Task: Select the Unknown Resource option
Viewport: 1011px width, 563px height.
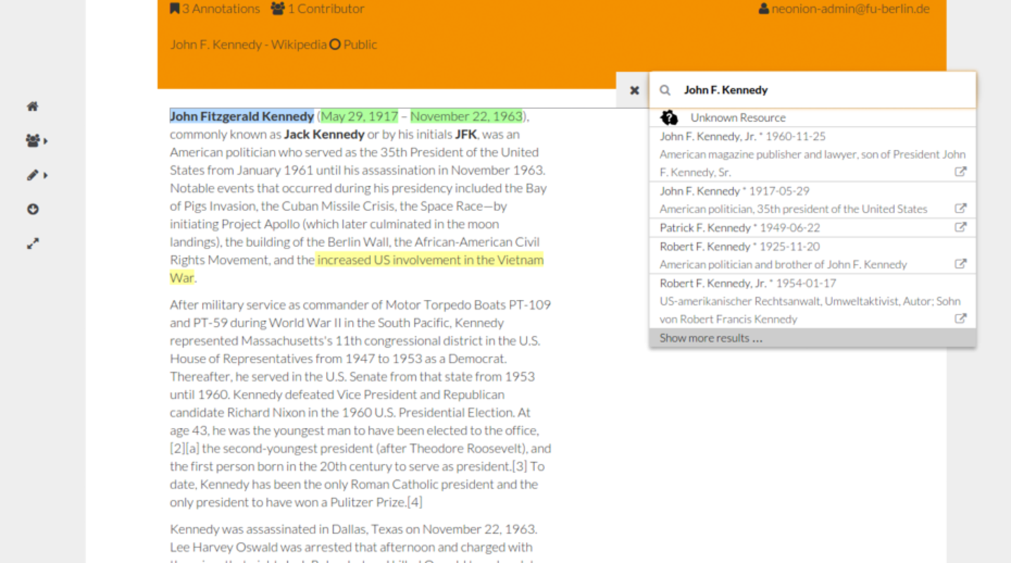Action: [x=737, y=118]
